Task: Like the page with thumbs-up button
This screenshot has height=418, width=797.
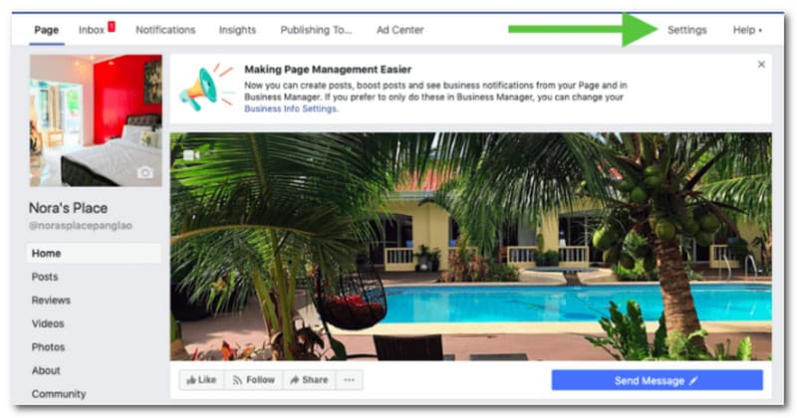Action: (x=201, y=380)
